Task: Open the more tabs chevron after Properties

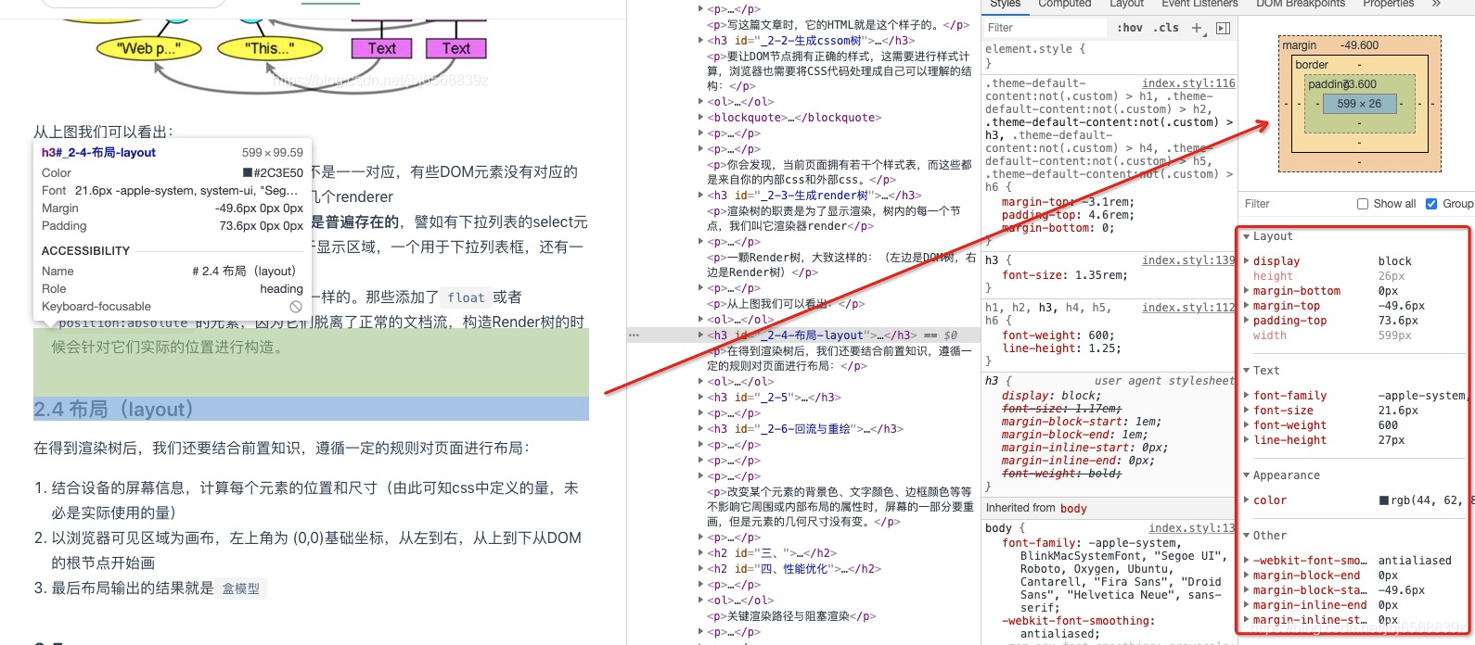Action: pyautogui.click(x=1436, y=4)
